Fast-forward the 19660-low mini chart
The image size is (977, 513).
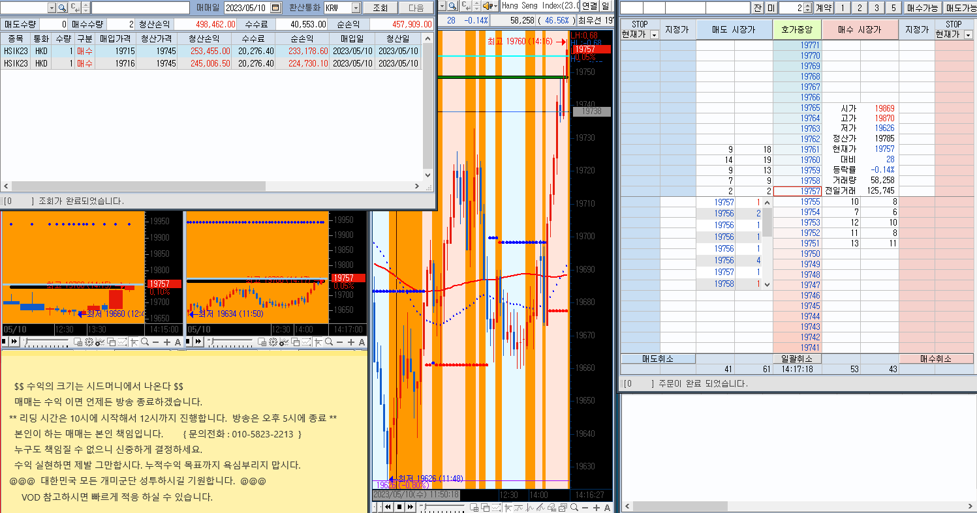point(14,342)
